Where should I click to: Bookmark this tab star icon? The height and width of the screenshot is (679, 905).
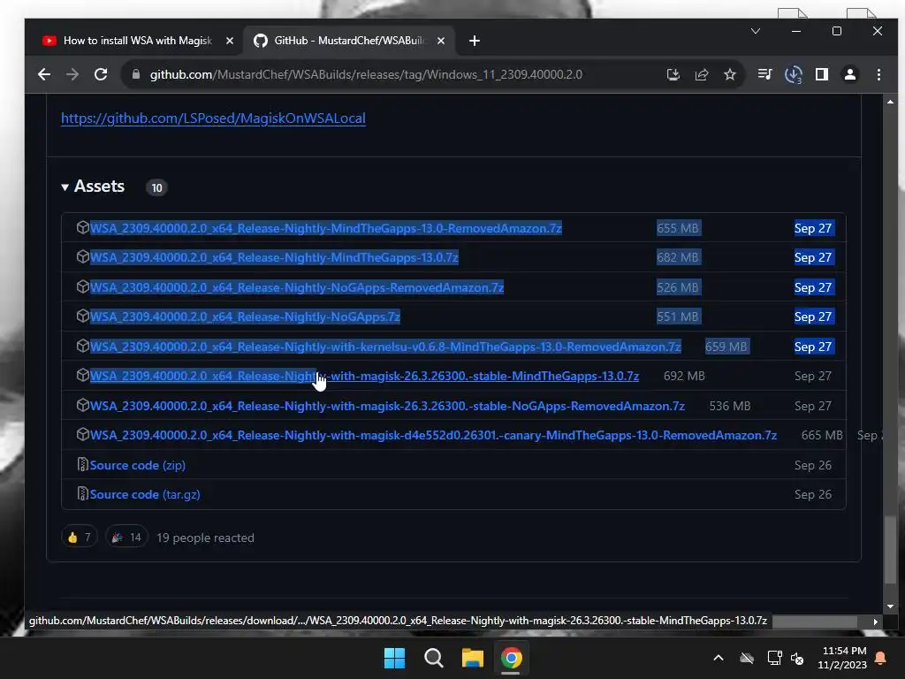(x=729, y=74)
